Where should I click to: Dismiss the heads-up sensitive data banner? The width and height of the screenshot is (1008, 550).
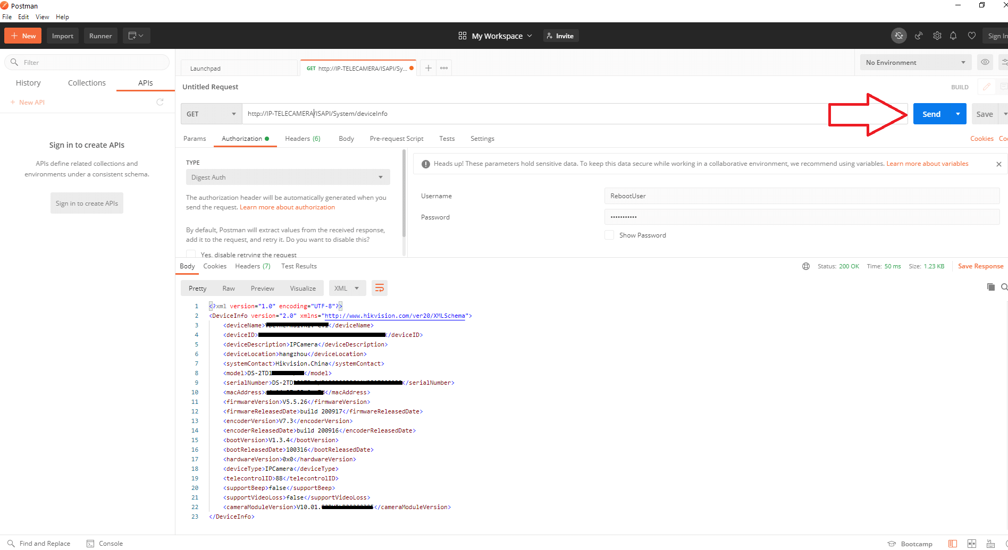999,164
